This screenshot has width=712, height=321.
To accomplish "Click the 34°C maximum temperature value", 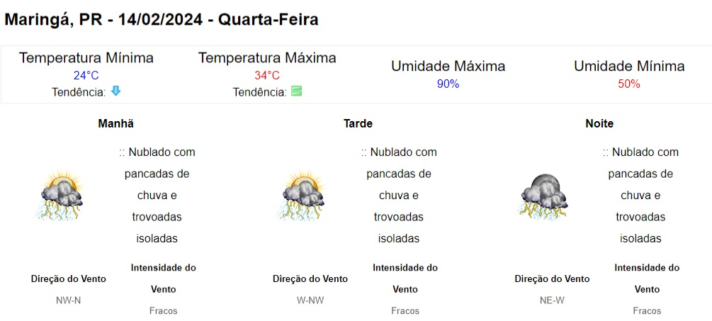I will [x=267, y=75].
